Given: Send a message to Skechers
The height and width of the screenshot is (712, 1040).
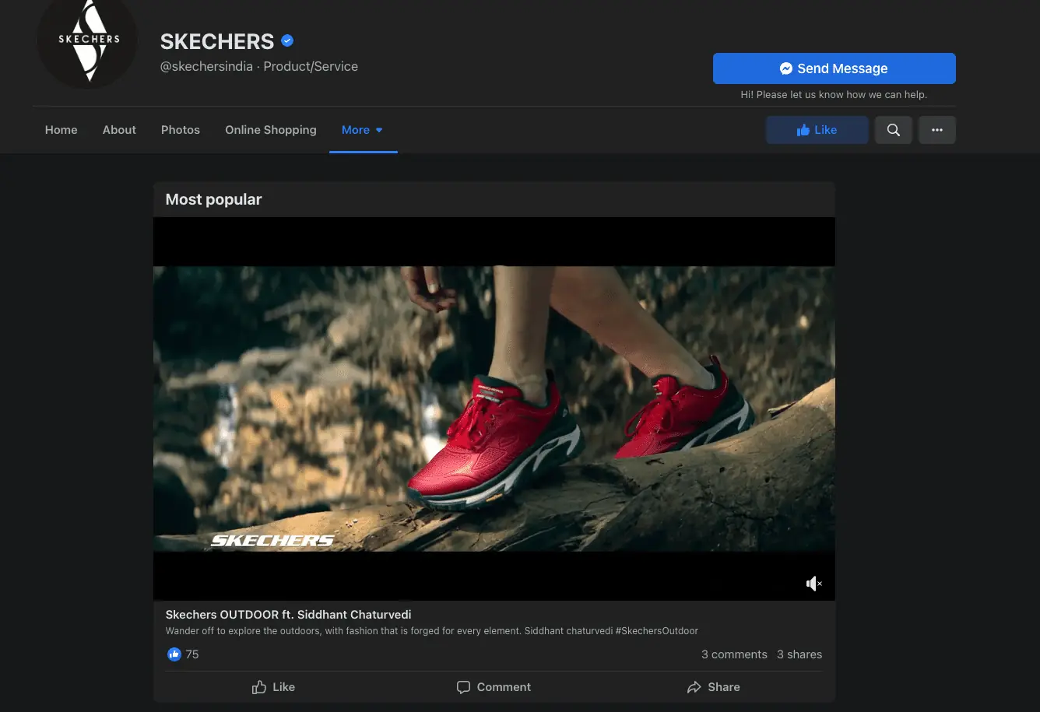Looking at the screenshot, I should tap(834, 68).
